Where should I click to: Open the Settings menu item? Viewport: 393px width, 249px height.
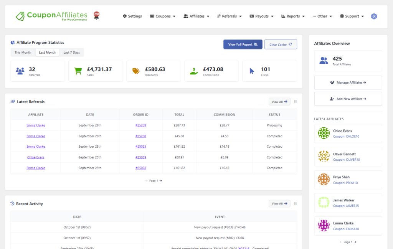(132, 16)
